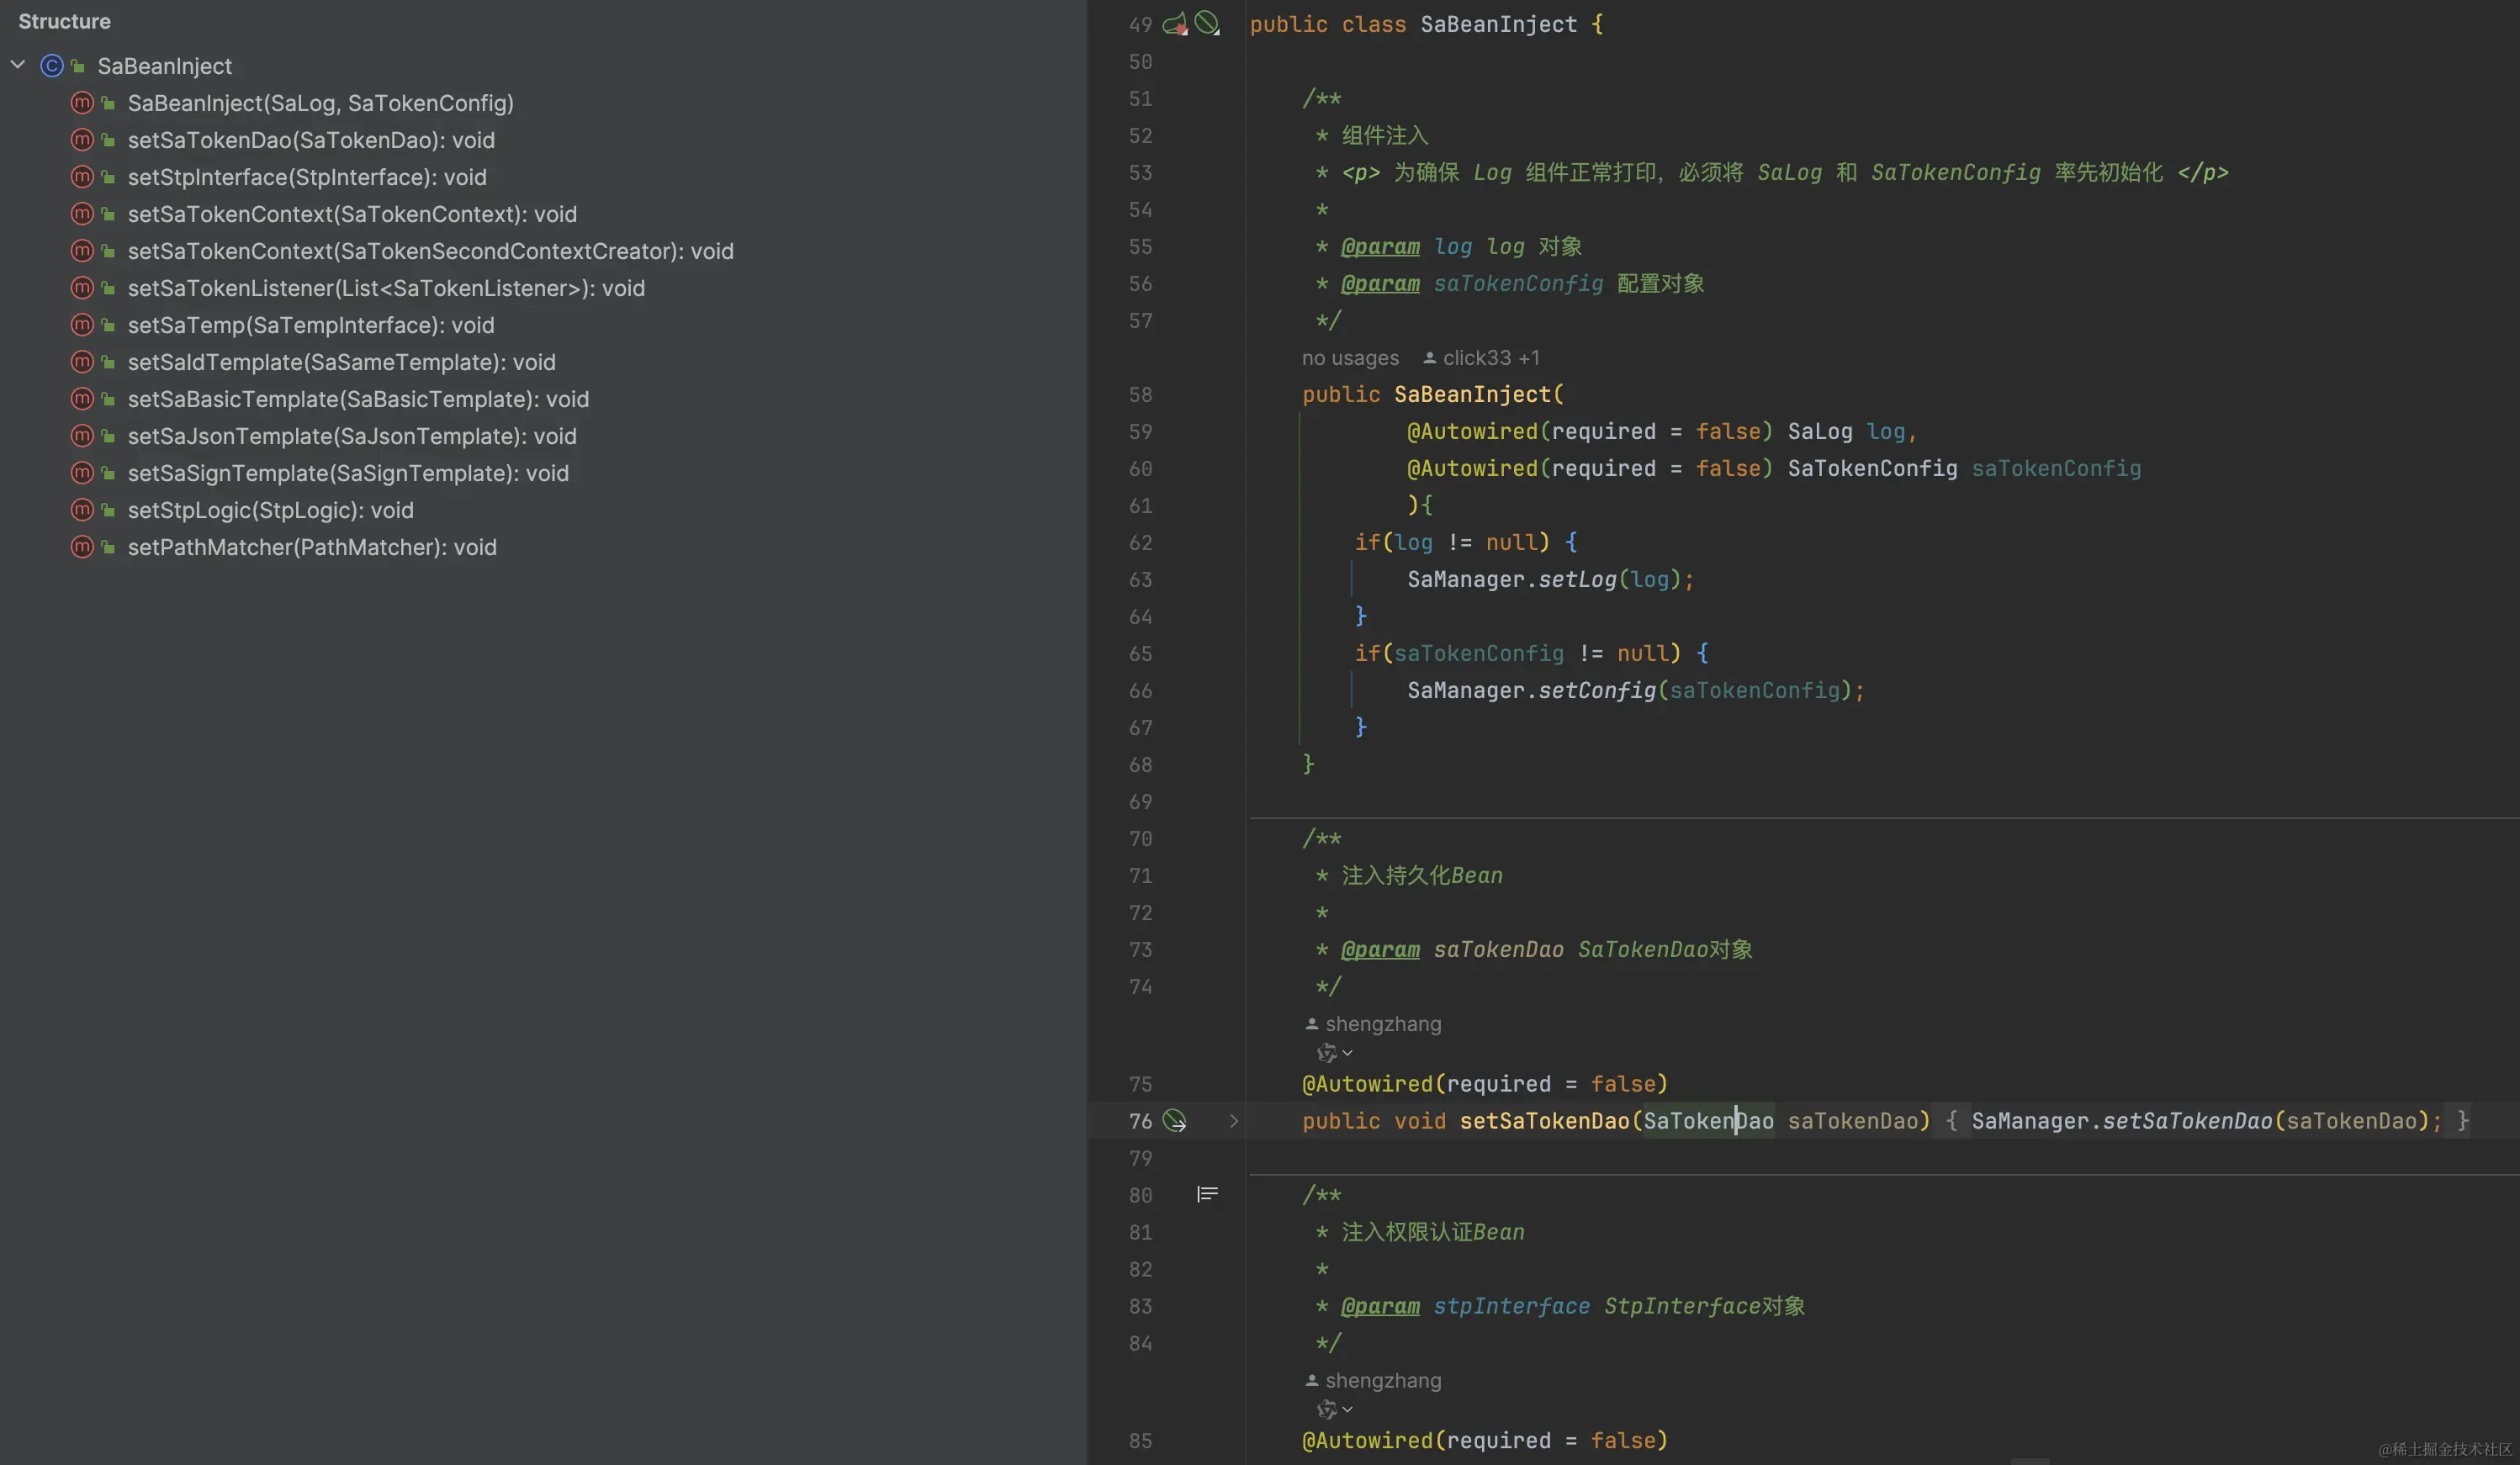Click the 'no usages' inlay hint

click(1350, 358)
